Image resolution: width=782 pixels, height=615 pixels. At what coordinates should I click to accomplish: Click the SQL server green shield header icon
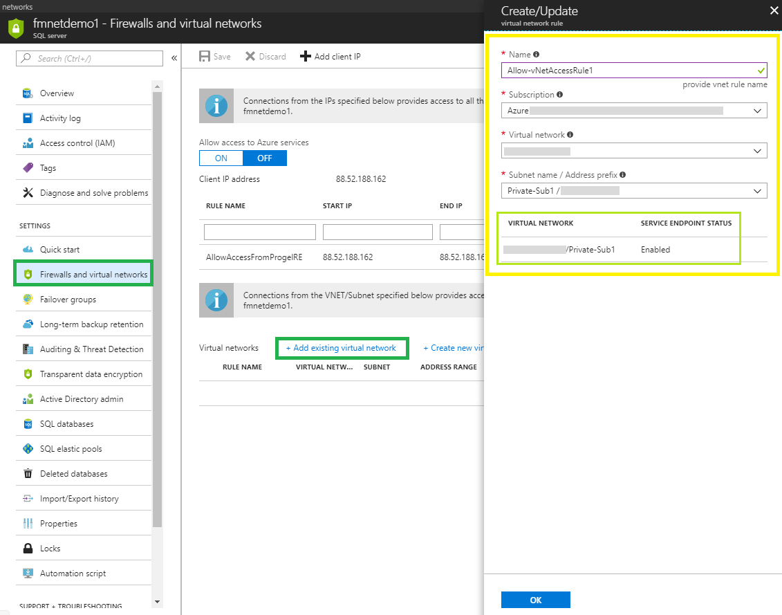(16, 28)
